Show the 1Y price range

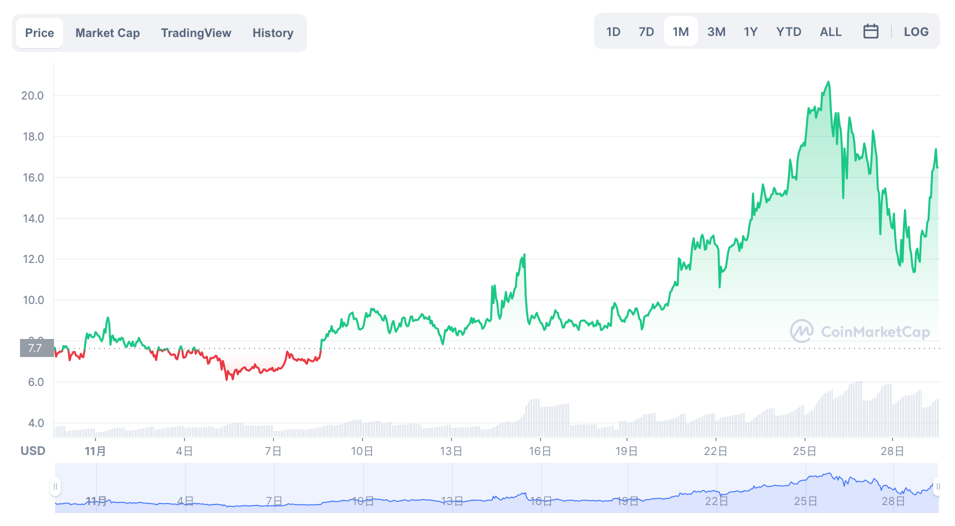pyautogui.click(x=750, y=31)
